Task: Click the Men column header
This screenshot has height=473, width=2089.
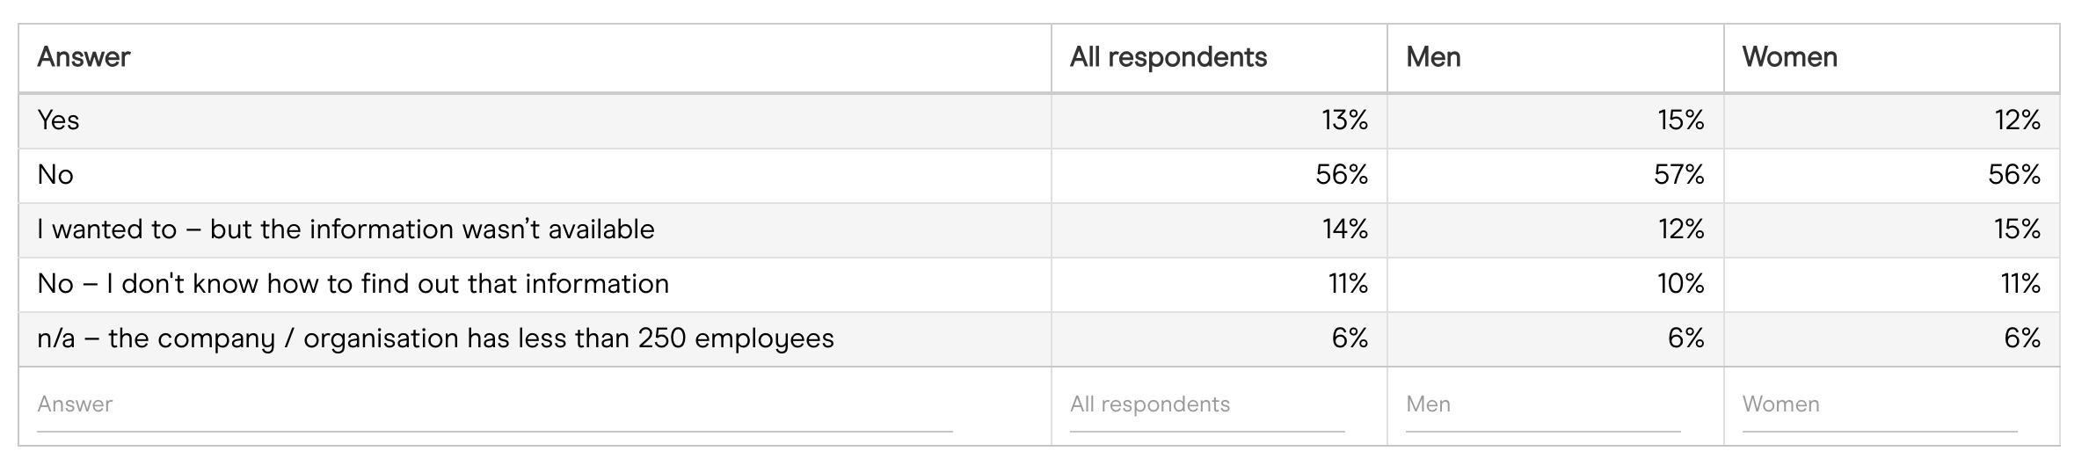Action: point(1433,58)
